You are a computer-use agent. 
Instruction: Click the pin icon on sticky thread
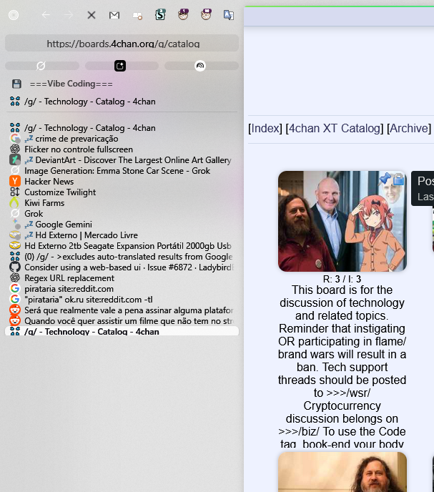(x=385, y=179)
